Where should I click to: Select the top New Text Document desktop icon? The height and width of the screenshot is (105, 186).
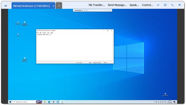click(x=25, y=23)
